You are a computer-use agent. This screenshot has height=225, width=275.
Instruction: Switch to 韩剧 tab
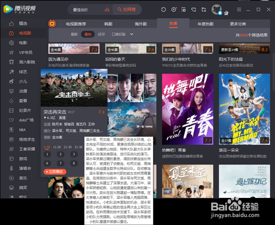coord(108,24)
